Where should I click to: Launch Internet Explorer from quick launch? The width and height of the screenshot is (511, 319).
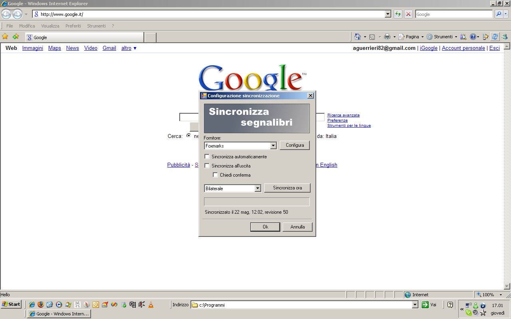[x=32, y=305]
